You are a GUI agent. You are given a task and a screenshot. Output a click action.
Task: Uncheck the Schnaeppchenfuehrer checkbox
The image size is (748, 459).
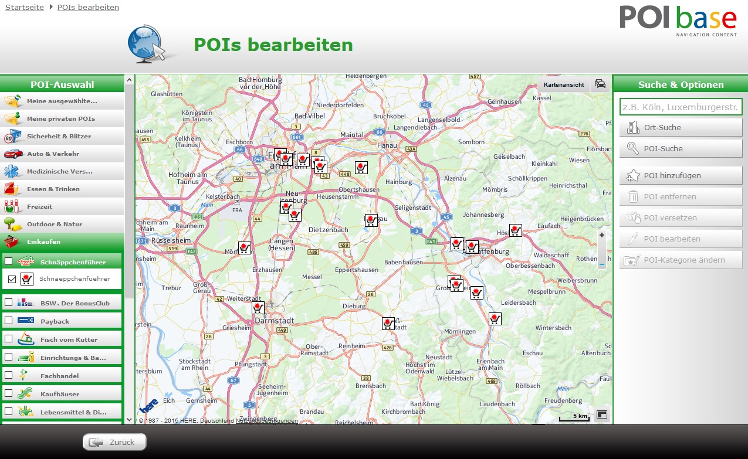[x=12, y=280]
